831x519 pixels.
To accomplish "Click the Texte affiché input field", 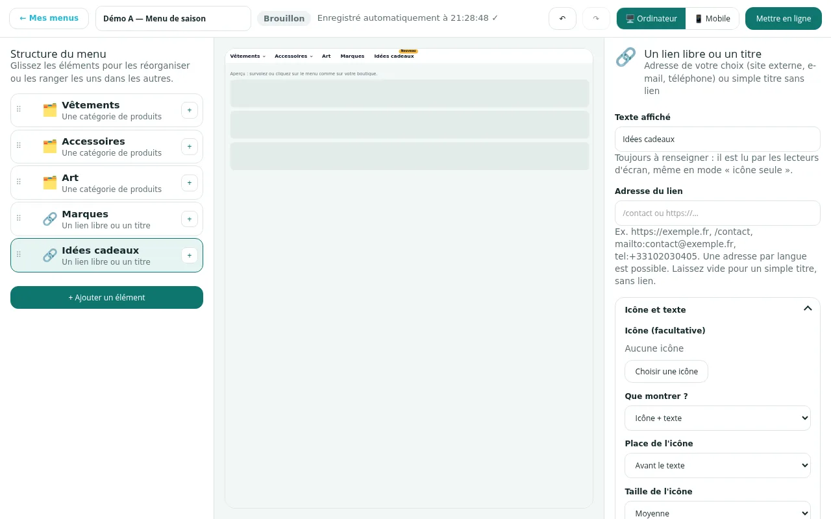I will coord(717,139).
